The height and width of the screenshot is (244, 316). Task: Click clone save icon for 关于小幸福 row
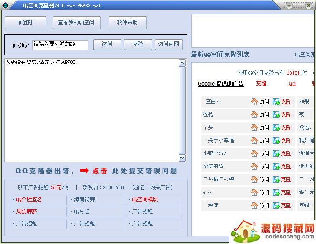click(276, 141)
